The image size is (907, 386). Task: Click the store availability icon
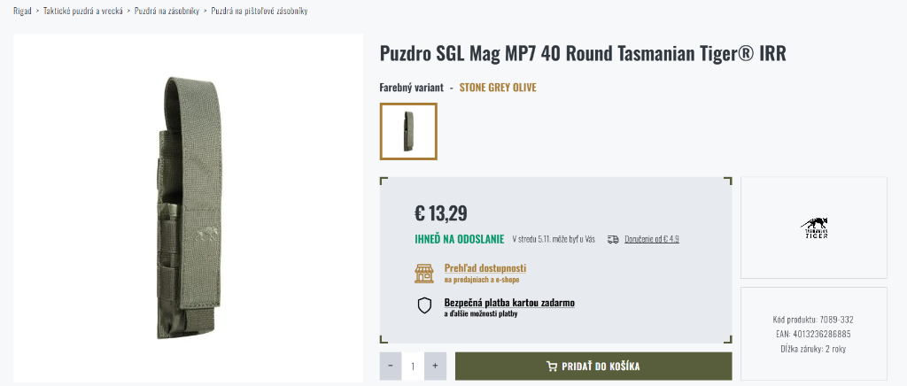pos(425,273)
